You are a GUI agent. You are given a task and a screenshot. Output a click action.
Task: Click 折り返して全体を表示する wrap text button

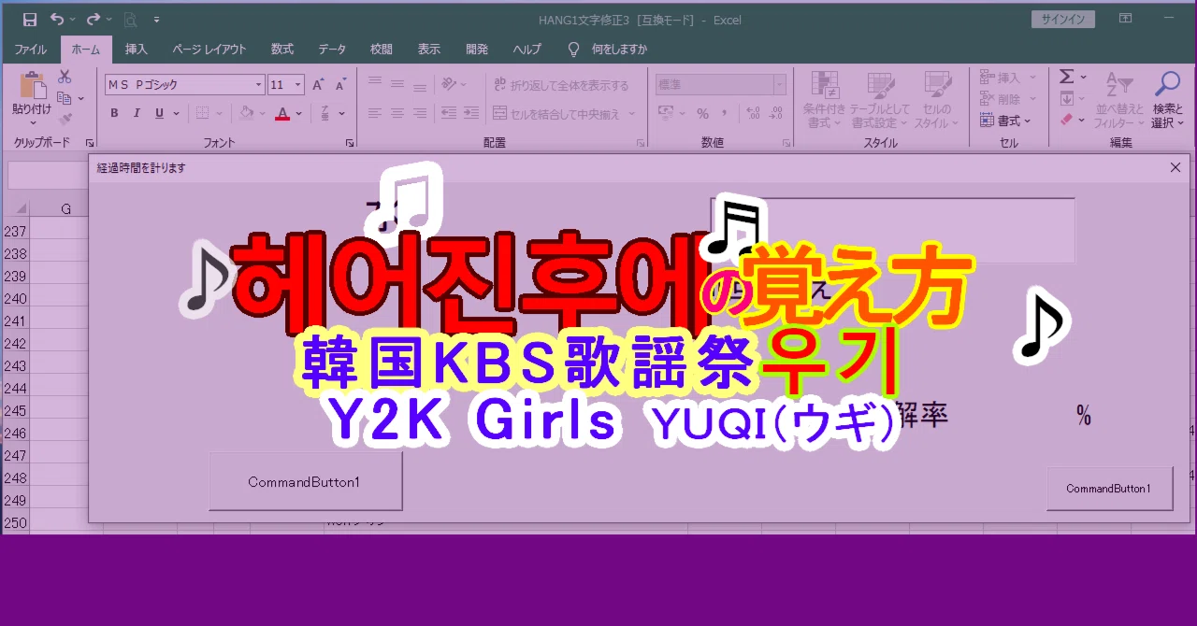pyautogui.click(x=561, y=85)
